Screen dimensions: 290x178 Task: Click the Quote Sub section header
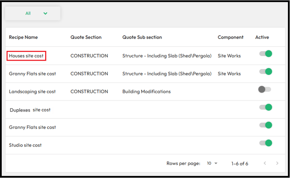coord(142,37)
